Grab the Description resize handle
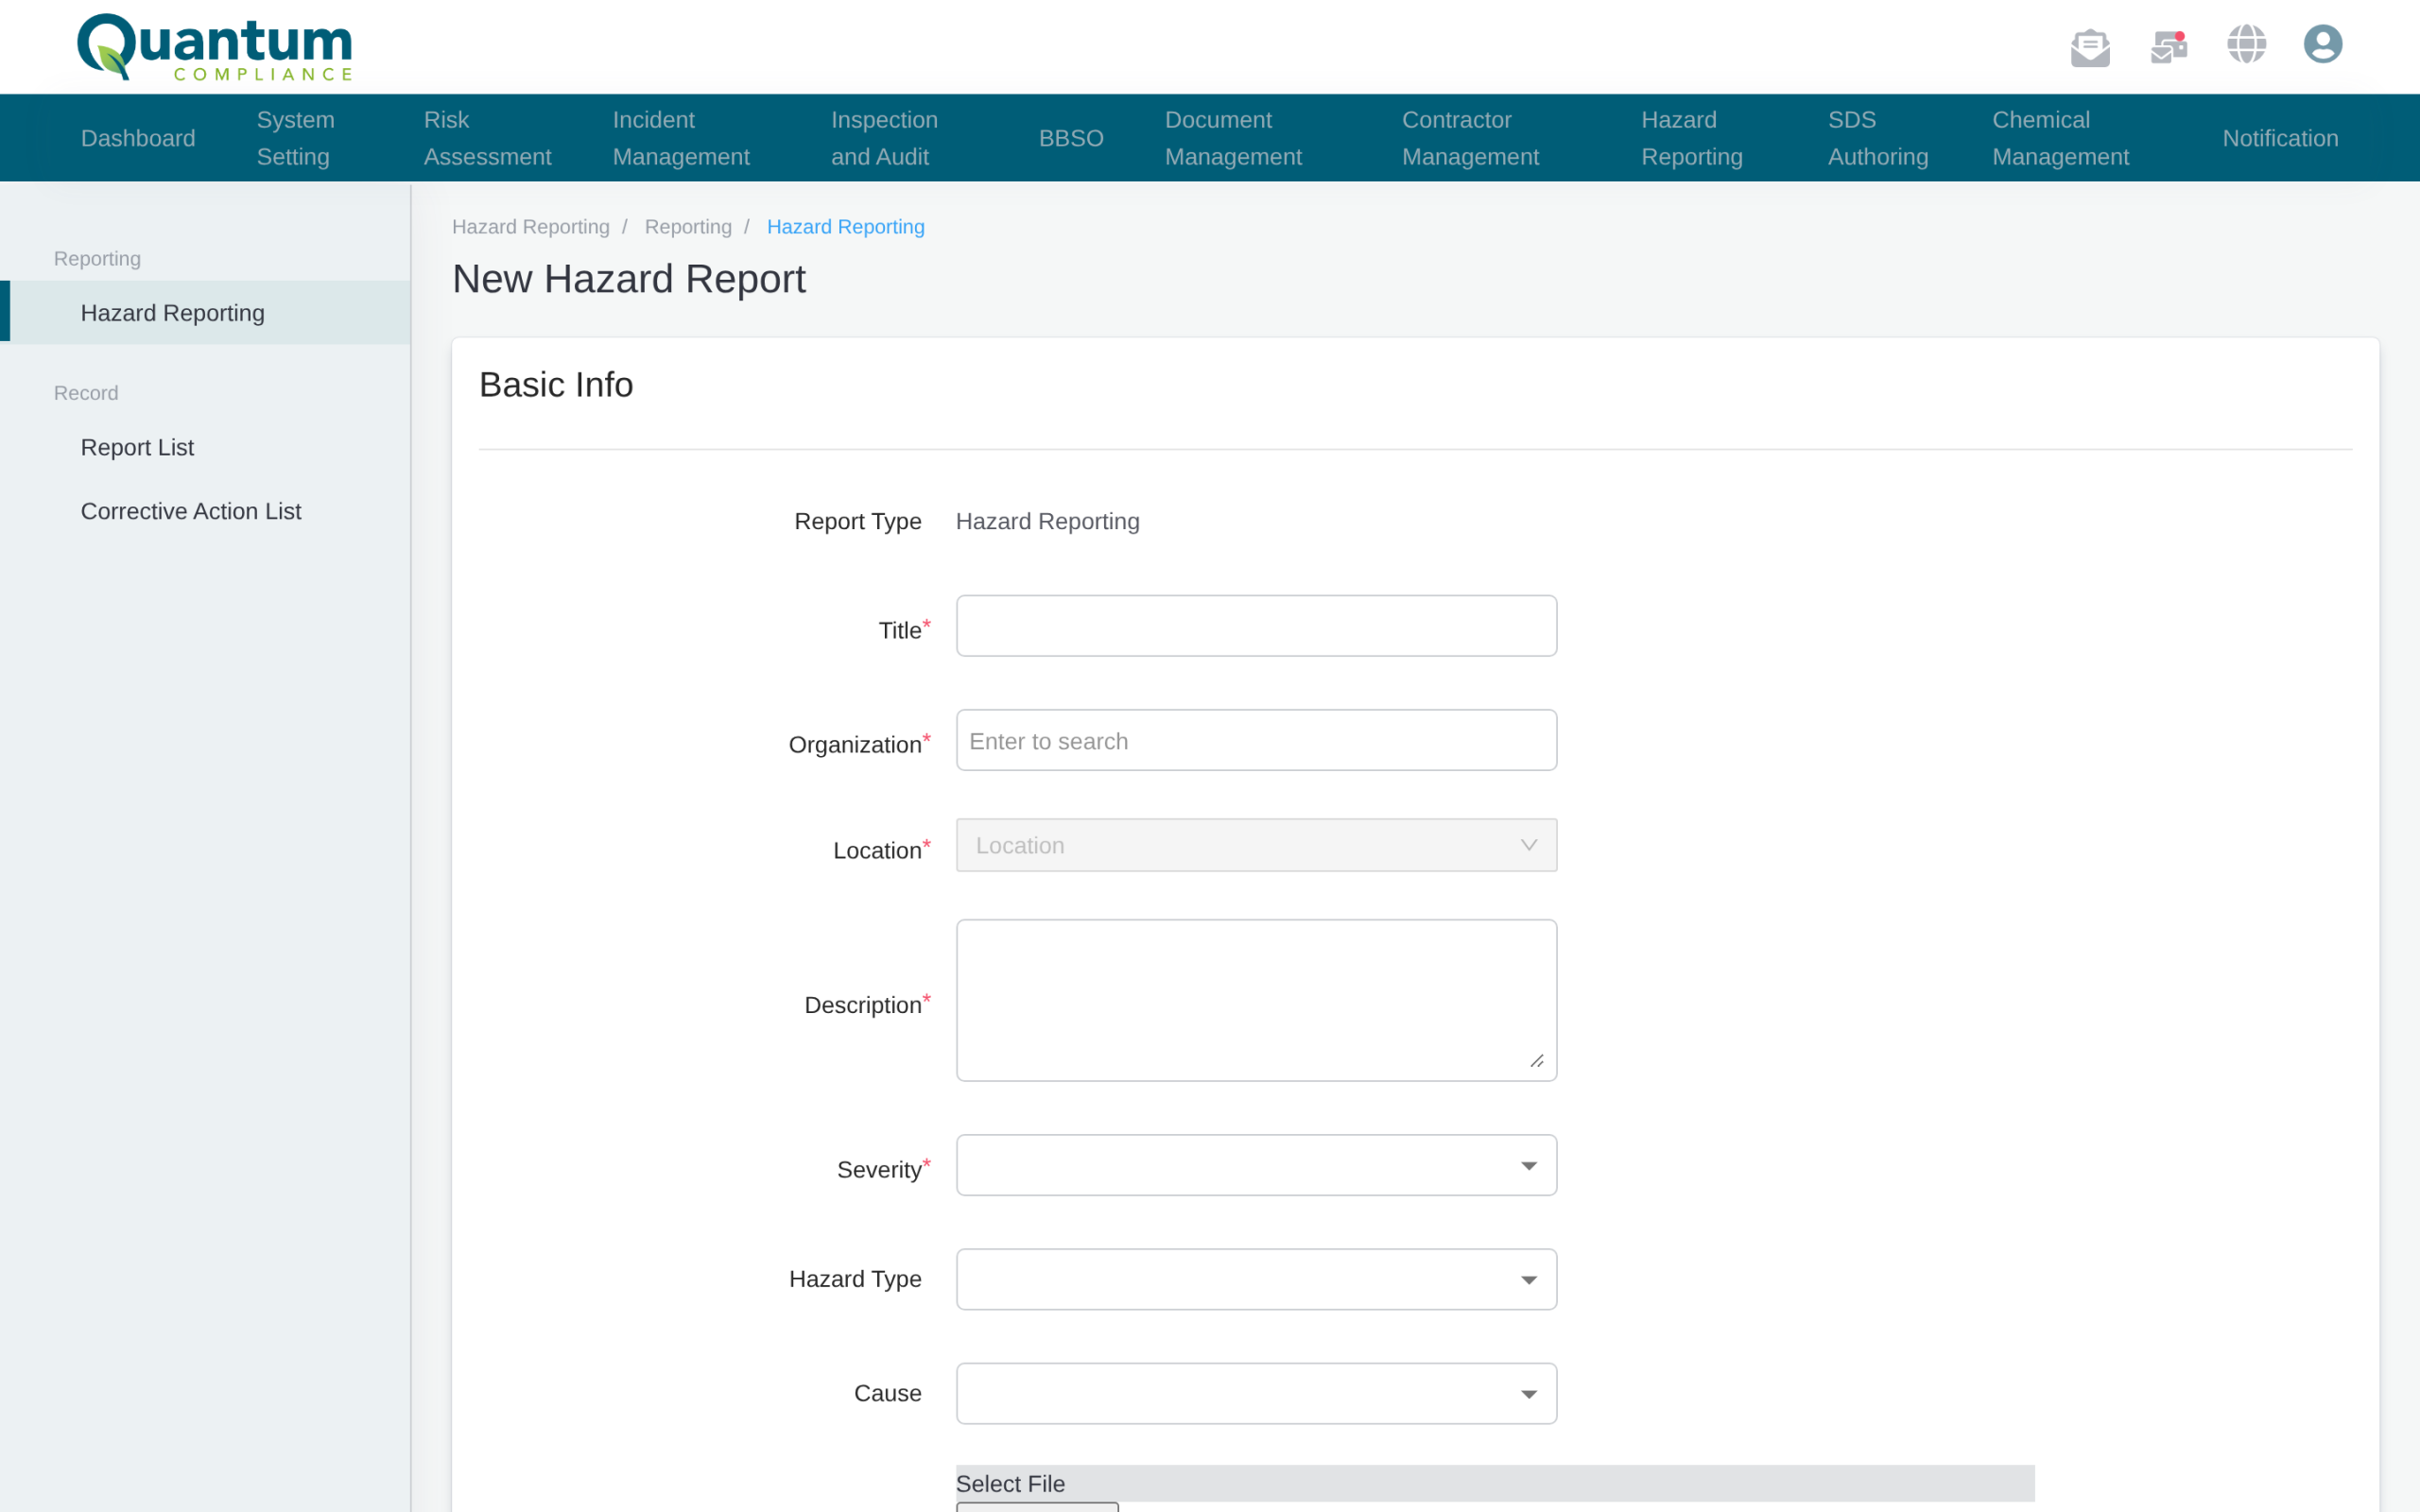2420x1512 pixels. click(x=1536, y=1060)
